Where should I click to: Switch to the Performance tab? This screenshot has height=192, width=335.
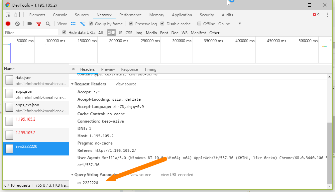click(x=131, y=15)
